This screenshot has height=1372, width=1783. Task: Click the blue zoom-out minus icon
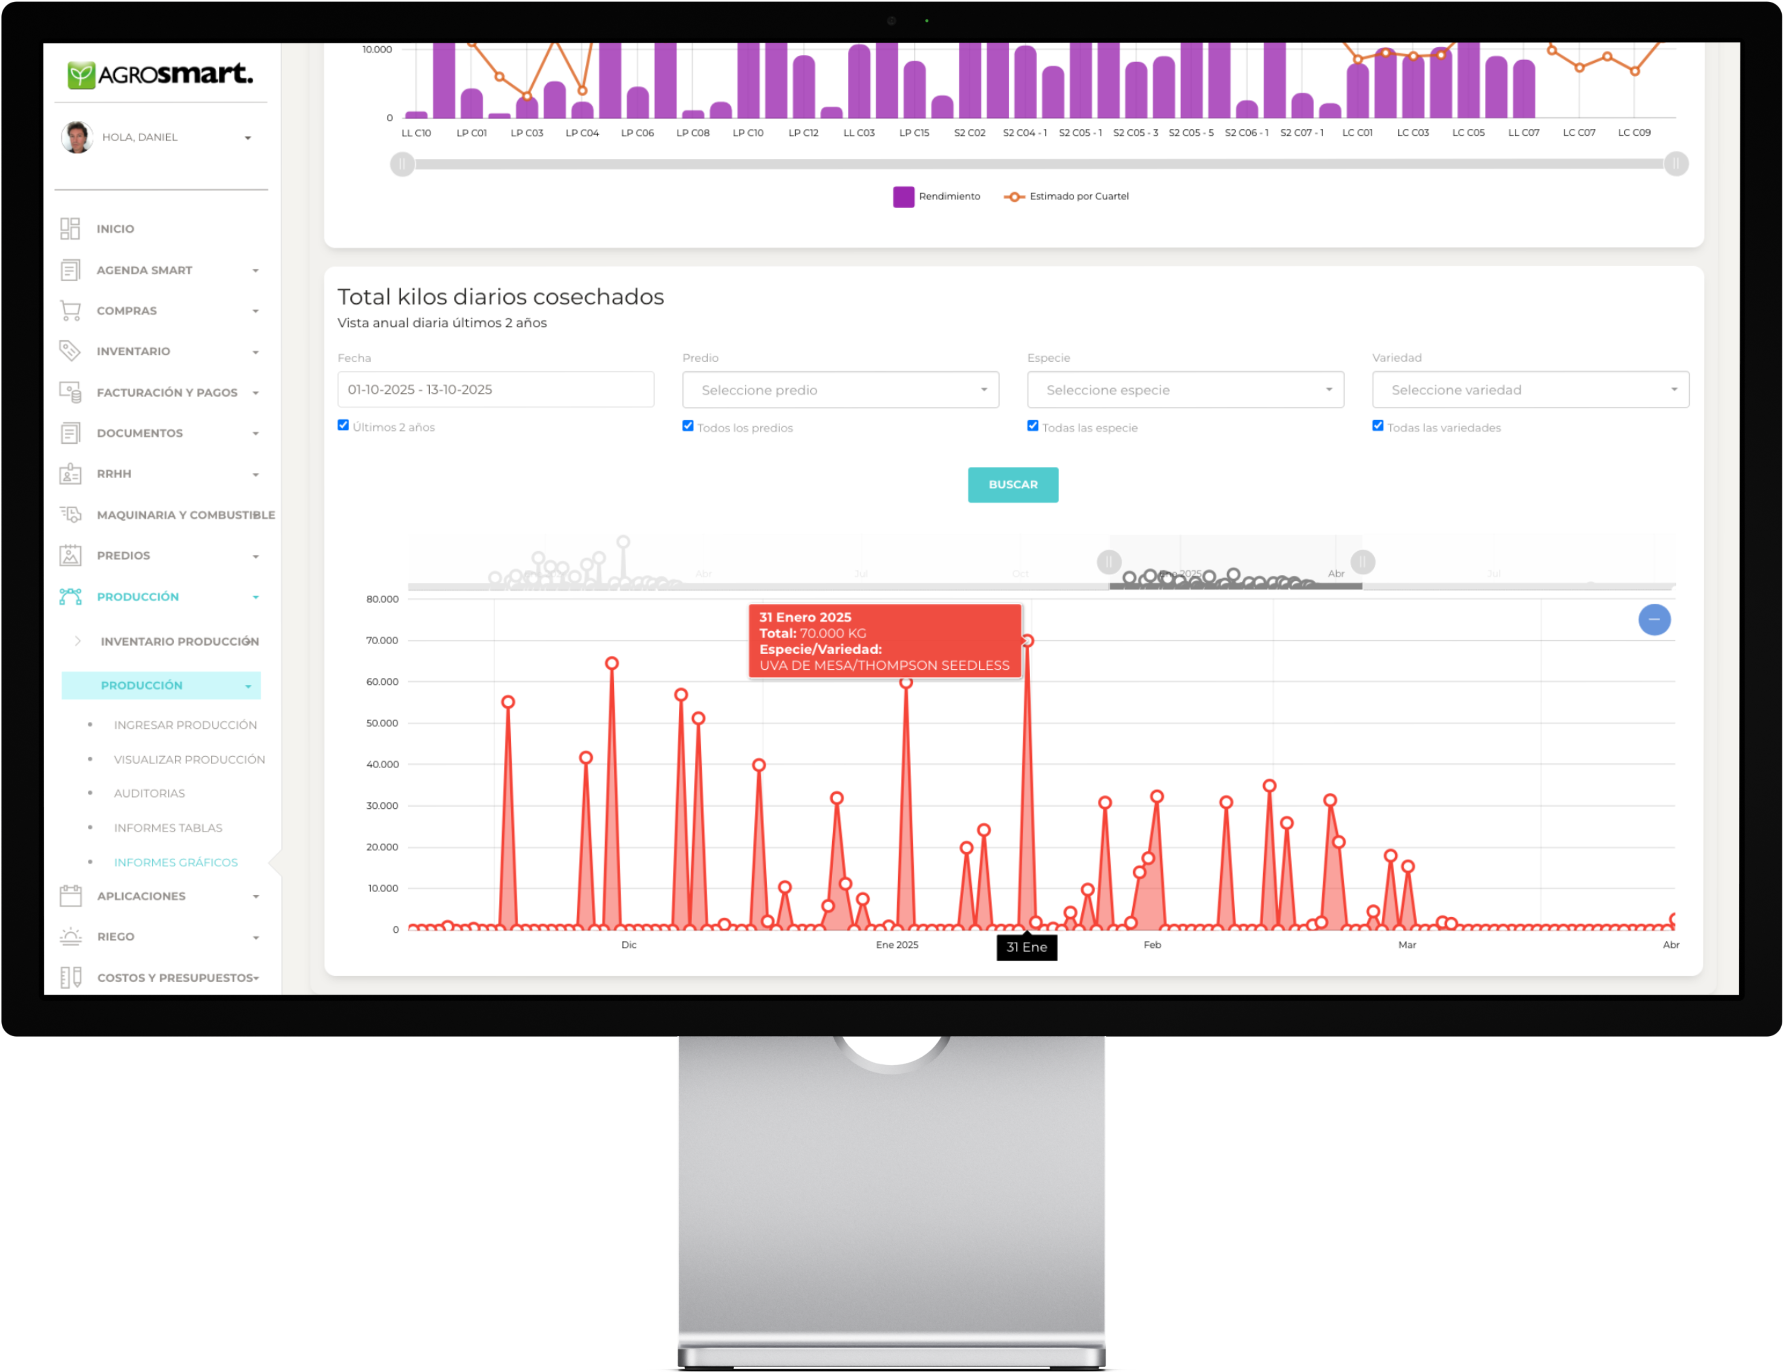[1654, 619]
